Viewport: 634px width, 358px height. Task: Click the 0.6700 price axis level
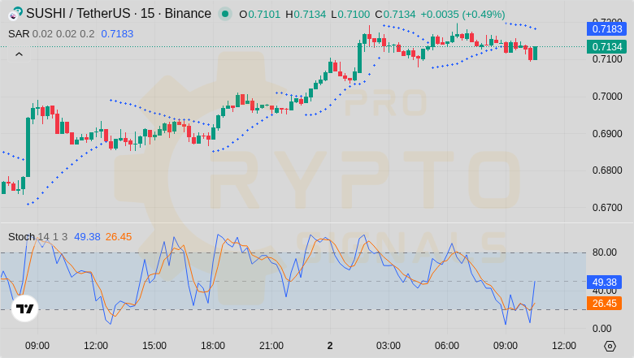[x=607, y=208]
